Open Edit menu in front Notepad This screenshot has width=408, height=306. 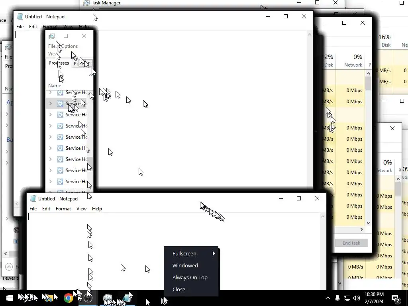pyautogui.click(x=46, y=209)
